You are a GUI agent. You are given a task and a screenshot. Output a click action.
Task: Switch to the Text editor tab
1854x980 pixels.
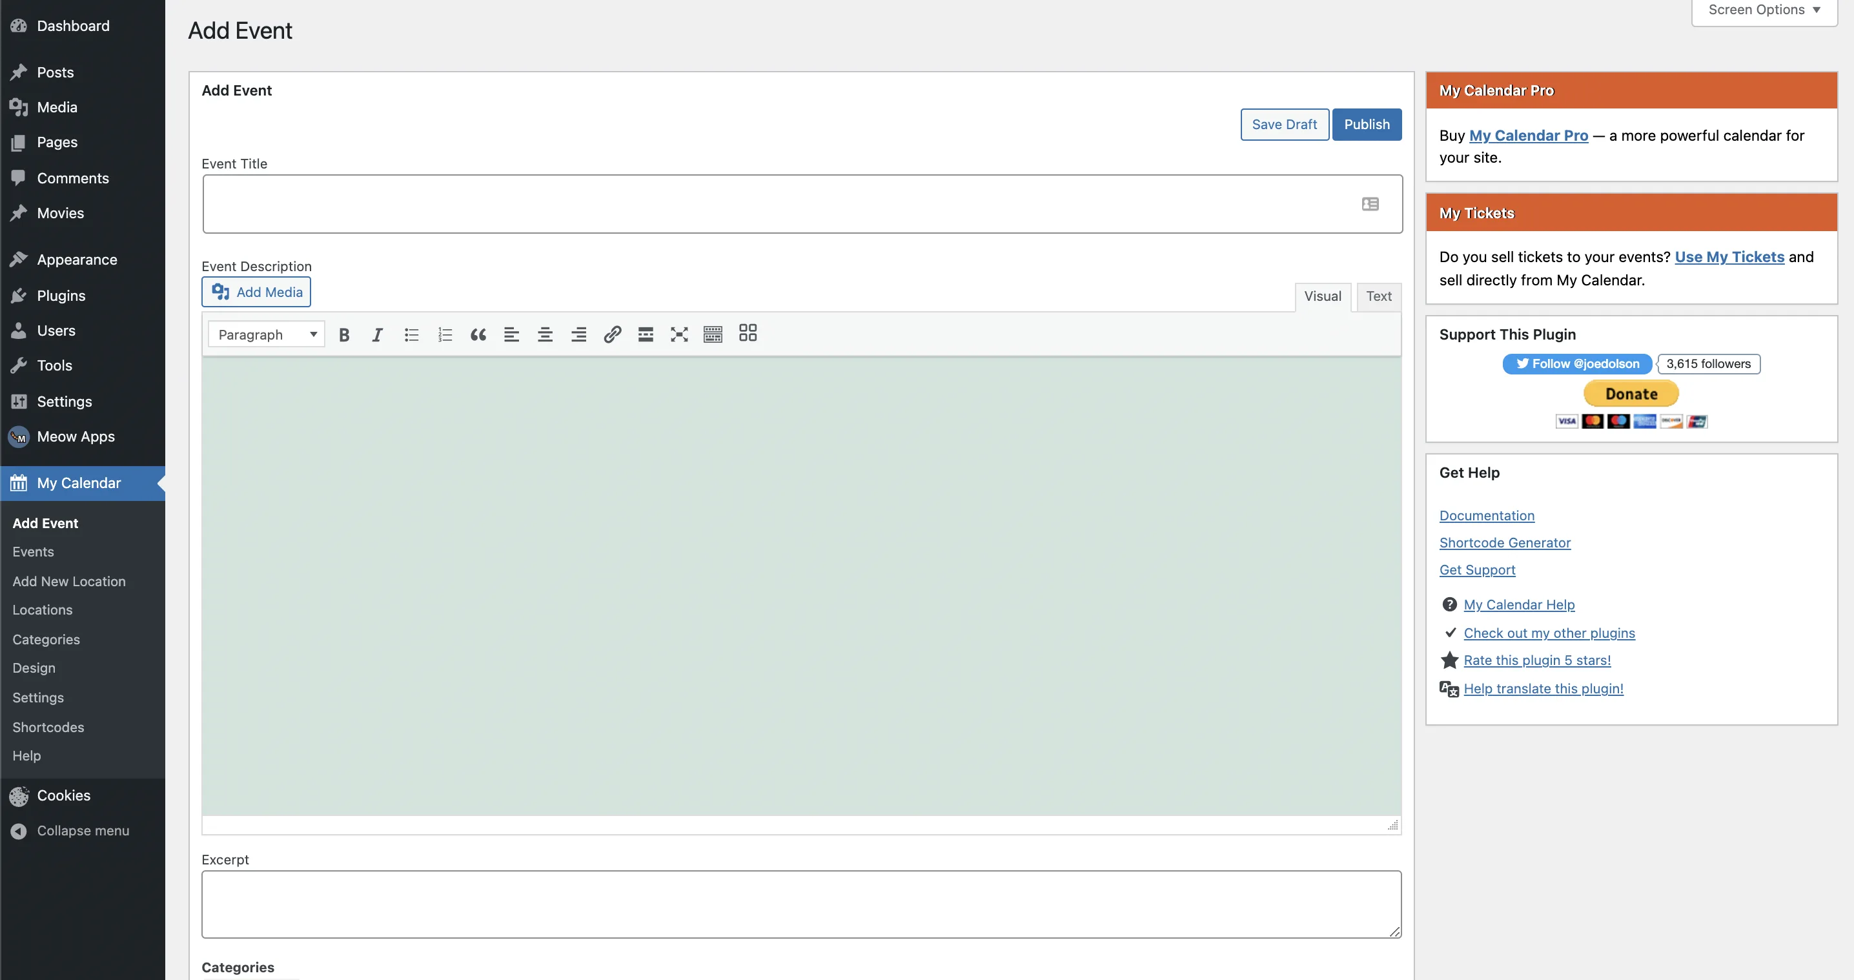point(1378,296)
